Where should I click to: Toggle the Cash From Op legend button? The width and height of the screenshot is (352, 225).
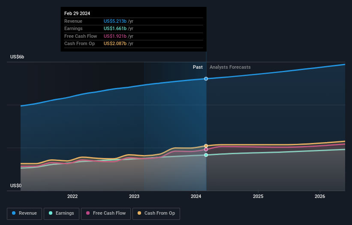point(156,213)
